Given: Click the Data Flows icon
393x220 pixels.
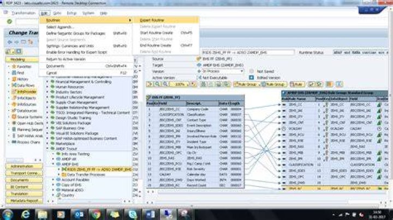Looking at the screenshot, I should pyautogui.click(x=14, y=85).
